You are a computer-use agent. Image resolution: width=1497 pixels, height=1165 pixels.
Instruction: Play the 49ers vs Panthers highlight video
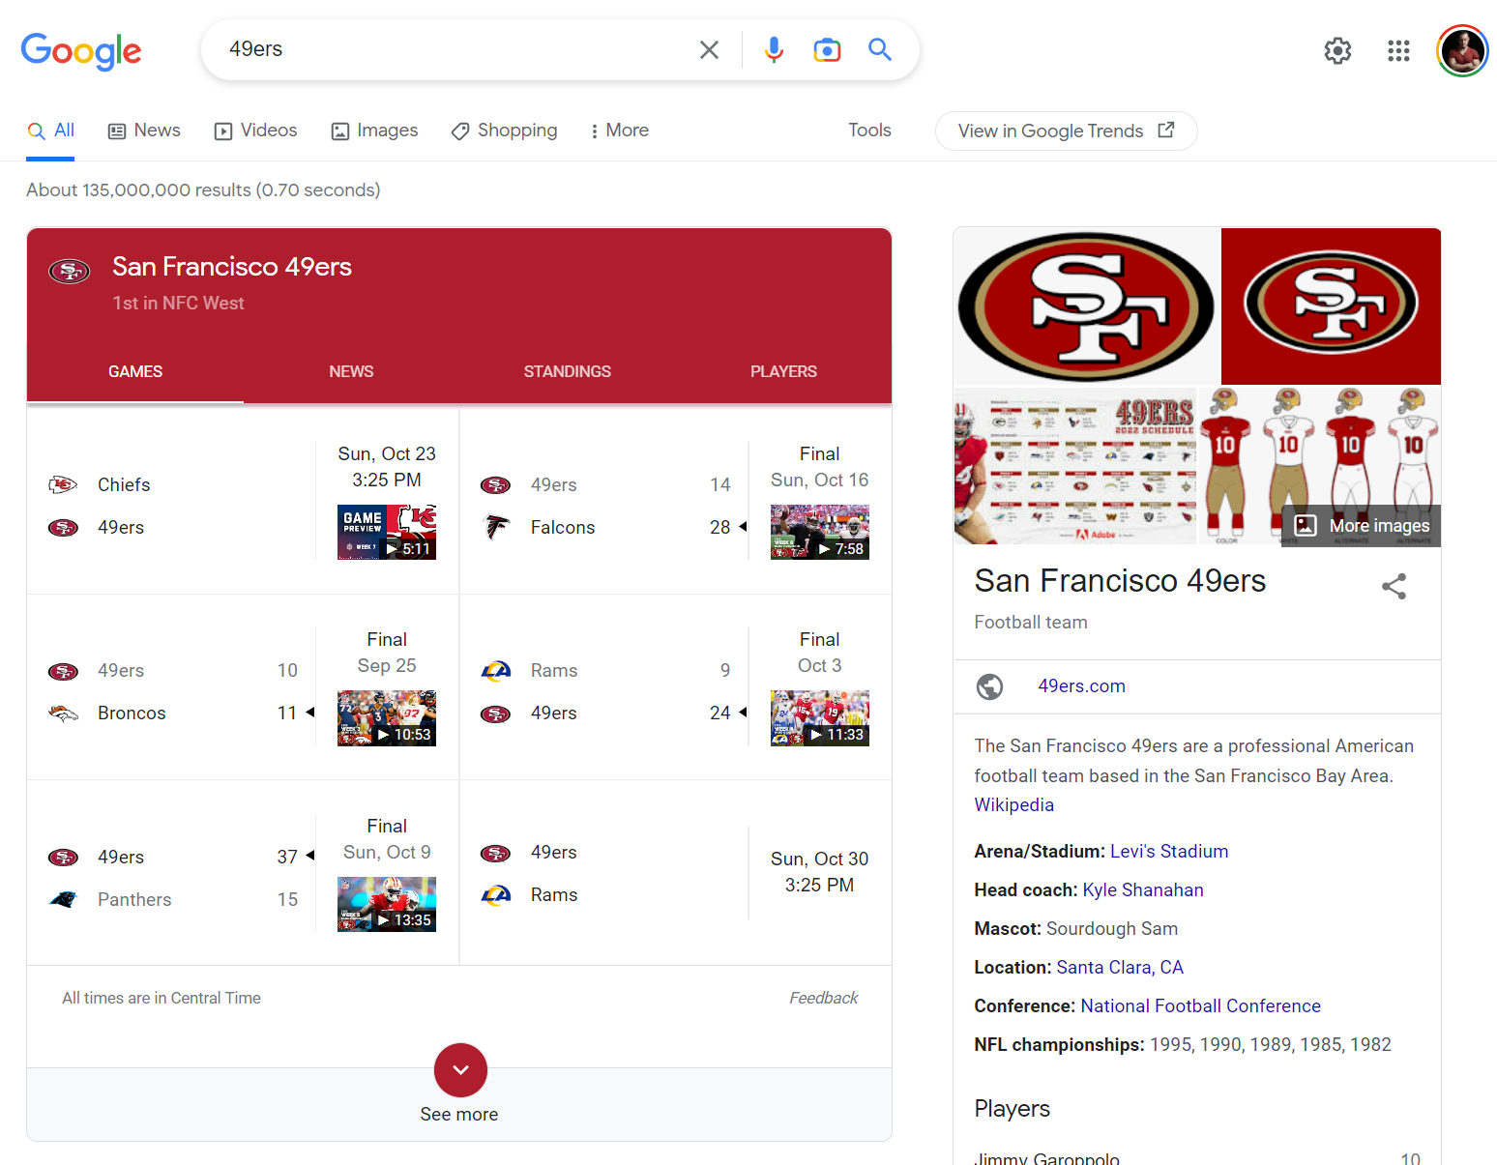click(387, 904)
